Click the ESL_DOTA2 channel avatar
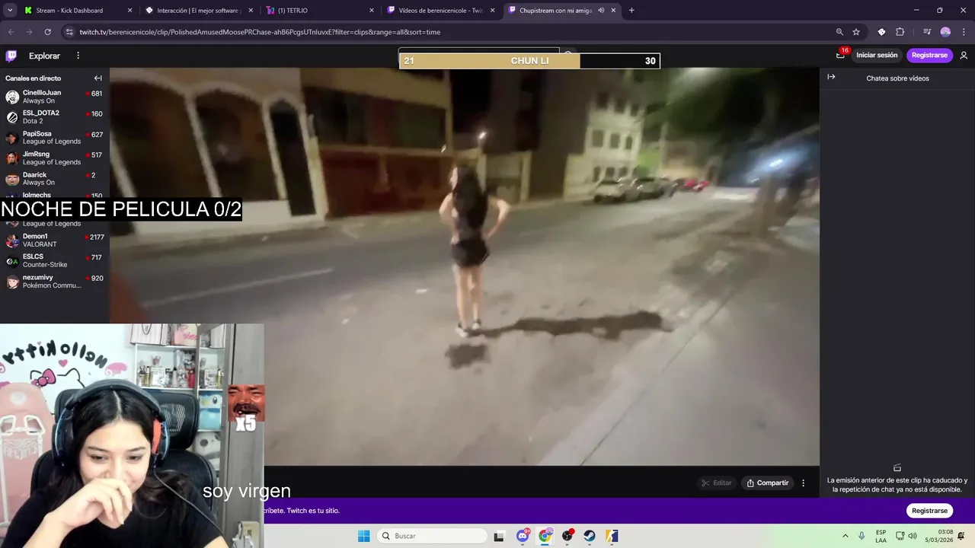Image resolution: width=975 pixels, height=548 pixels. 12,117
